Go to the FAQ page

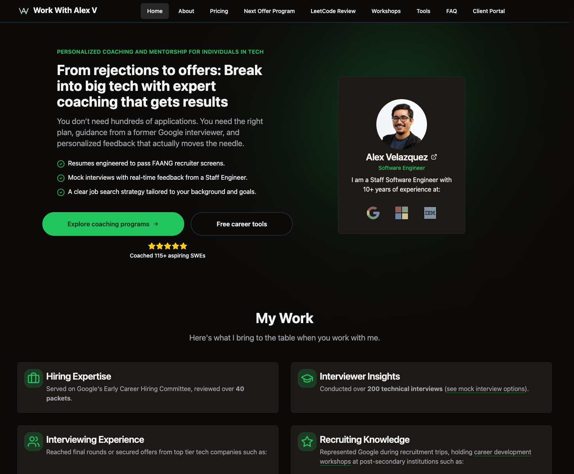click(451, 11)
